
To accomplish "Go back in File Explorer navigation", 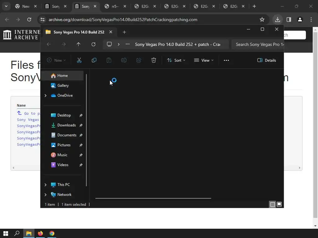I will pyautogui.click(x=49, y=44).
